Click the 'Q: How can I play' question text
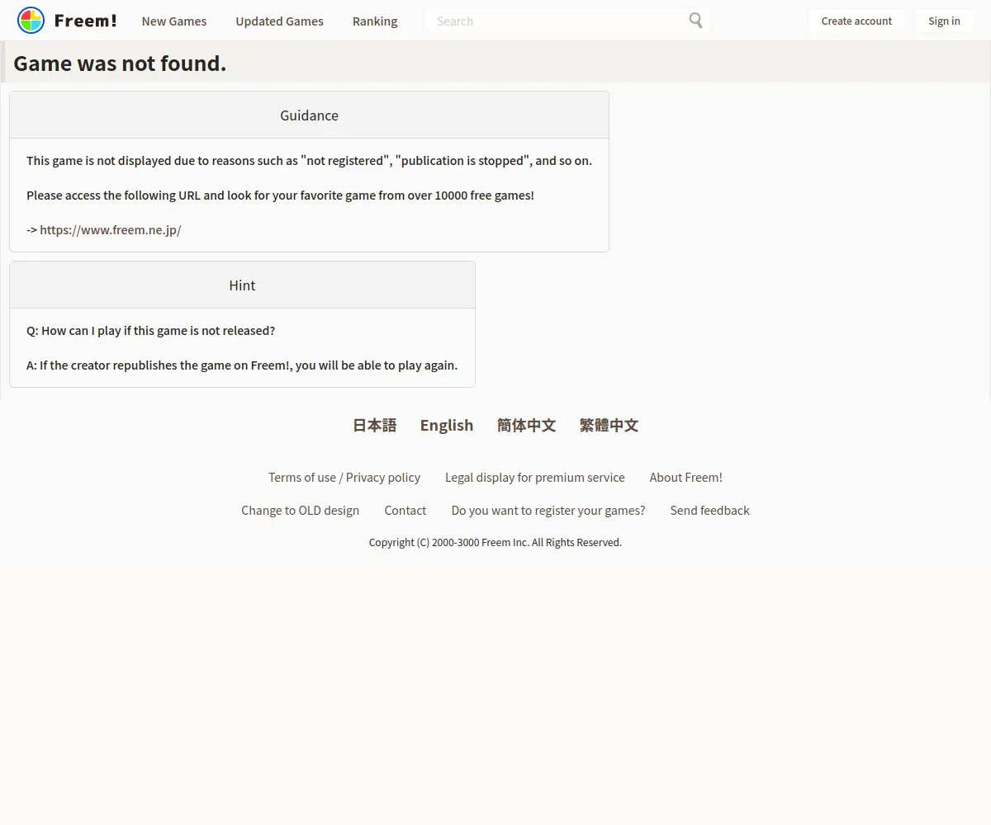This screenshot has width=991, height=825. (x=150, y=331)
